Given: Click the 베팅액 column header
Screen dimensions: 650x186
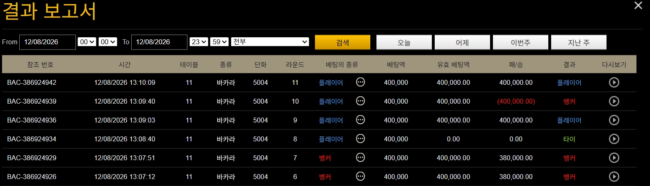Looking at the screenshot, I should point(396,65).
